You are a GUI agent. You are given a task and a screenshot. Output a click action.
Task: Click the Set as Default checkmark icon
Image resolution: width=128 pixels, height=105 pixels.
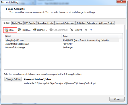[x=51, y=30]
